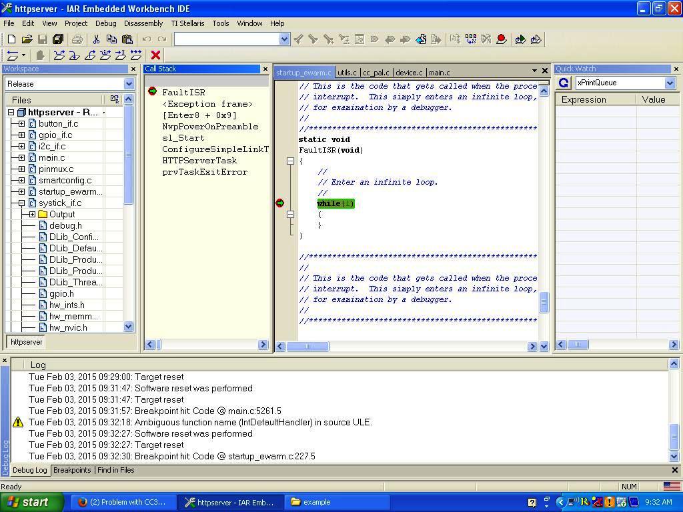683x512 pixels.
Task: Click the Cut scissors icon
Action: coord(96,39)
